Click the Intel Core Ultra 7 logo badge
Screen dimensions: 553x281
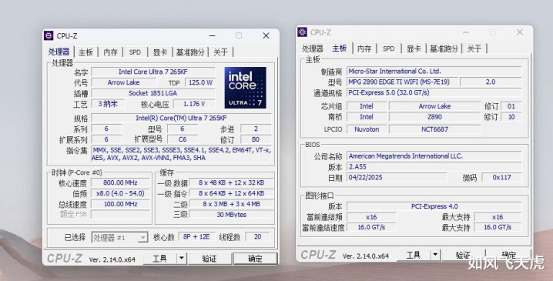tap(246, 88)
